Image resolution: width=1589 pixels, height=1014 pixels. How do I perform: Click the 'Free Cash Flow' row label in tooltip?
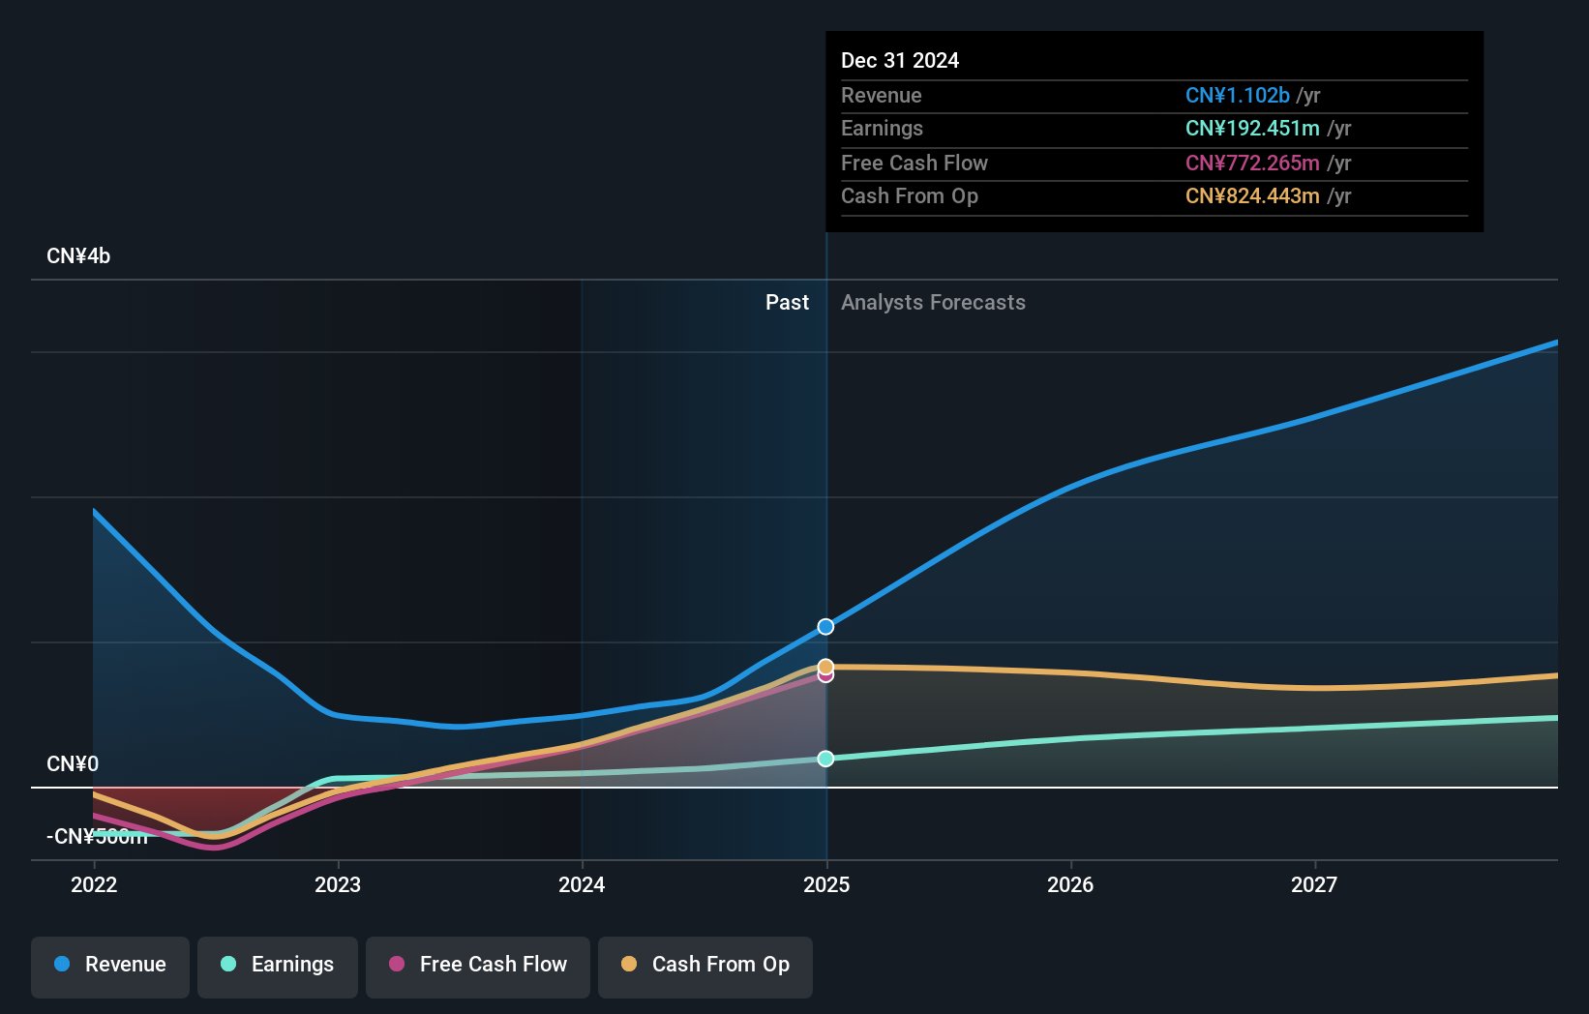[x=914, y=163]
